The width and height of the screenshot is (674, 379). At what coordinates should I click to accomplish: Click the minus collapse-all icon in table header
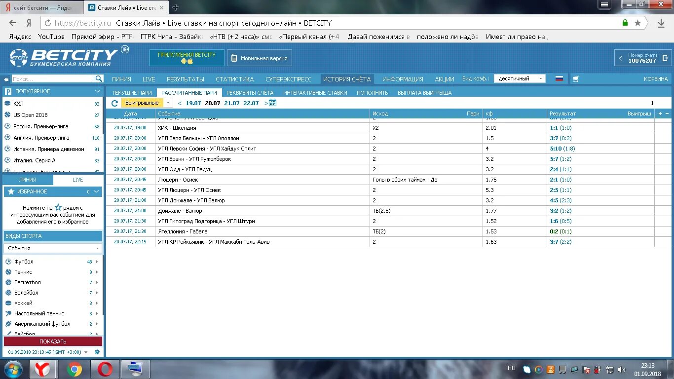click(x=668, y=114)
